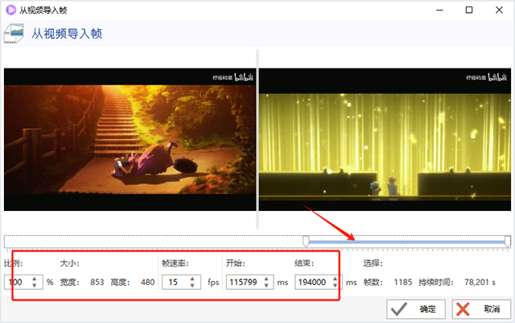
Task: Increase the 开始 start time value
Action: click(266, 279)
